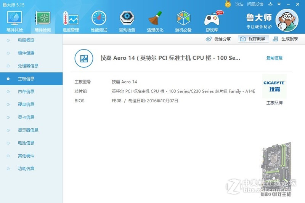Select 硬件健康 in sidebar
Viewport: 305px width, 203px height.
tap(31, 53)
